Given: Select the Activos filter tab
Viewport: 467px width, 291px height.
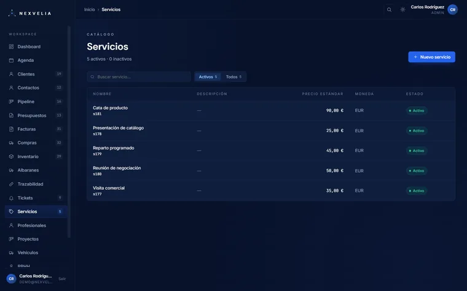Looking at the screenshot, I should pyautogui.click(x=208, y=77).
